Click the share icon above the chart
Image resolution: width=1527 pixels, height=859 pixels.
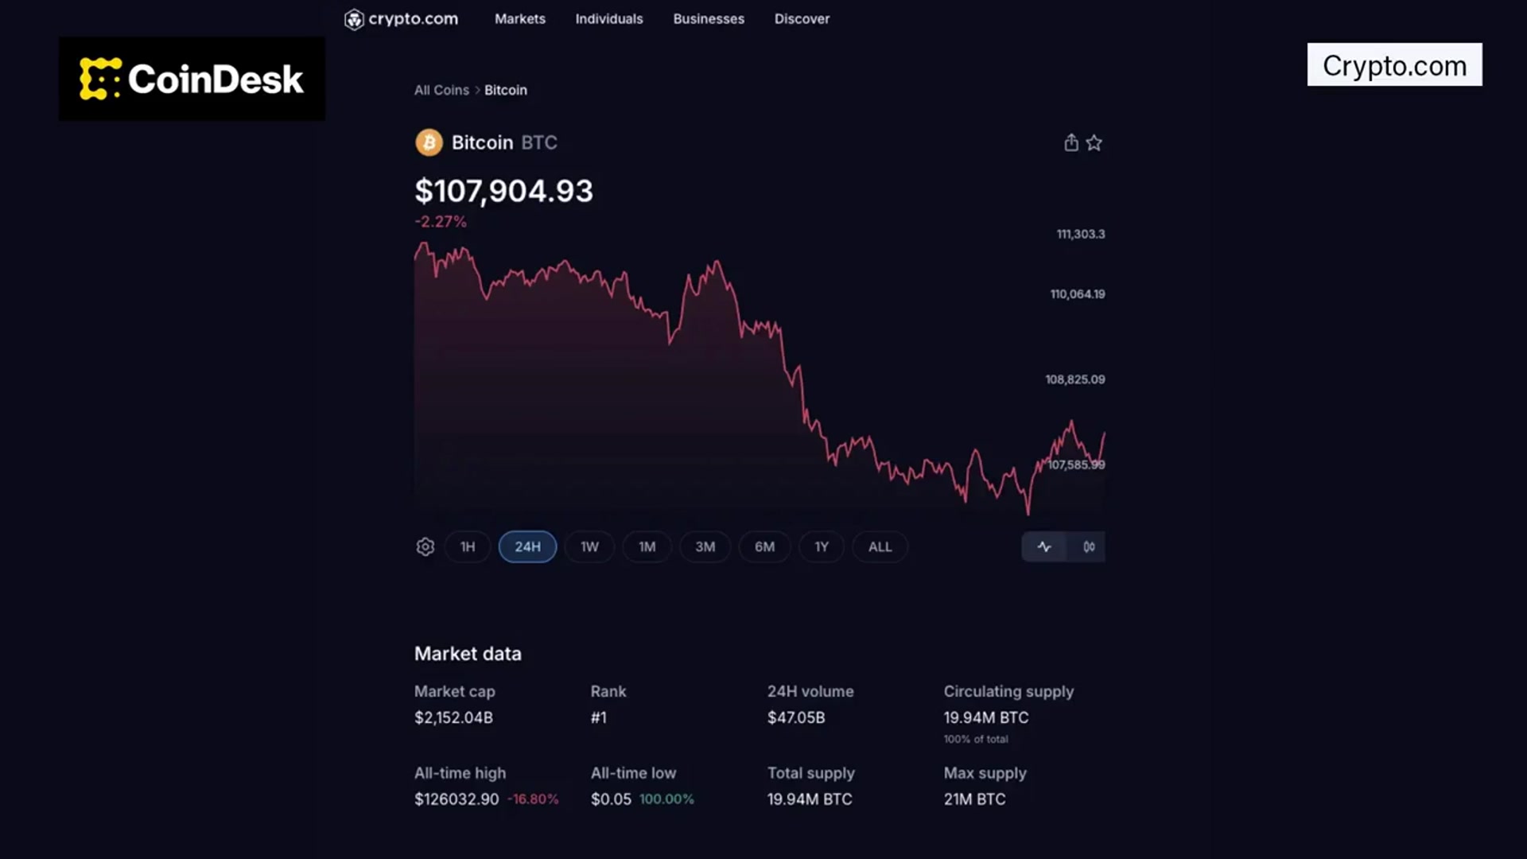[x=1070, y=142]
